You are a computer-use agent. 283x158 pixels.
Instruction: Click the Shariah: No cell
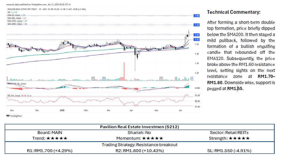[139, 133]
